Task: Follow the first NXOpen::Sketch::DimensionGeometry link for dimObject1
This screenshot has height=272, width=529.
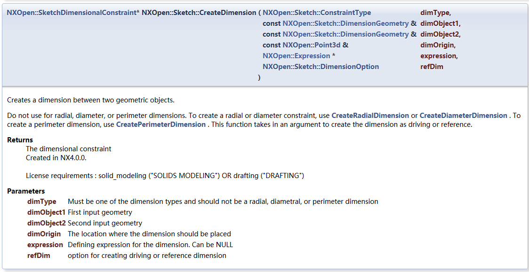Action: (x=345, y=23)
